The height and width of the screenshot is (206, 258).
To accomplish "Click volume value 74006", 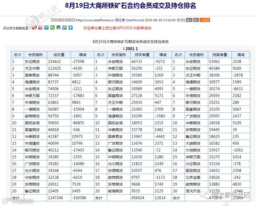I will click(53, 89).
